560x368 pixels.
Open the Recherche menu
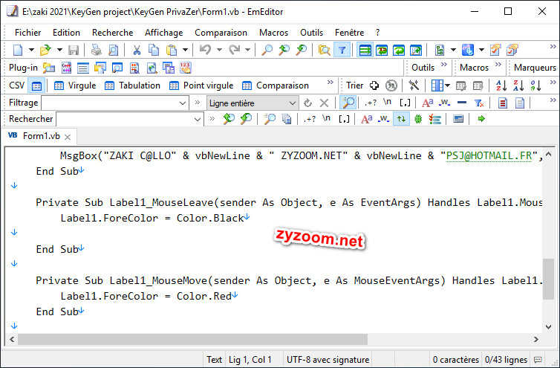pos(112,33)
